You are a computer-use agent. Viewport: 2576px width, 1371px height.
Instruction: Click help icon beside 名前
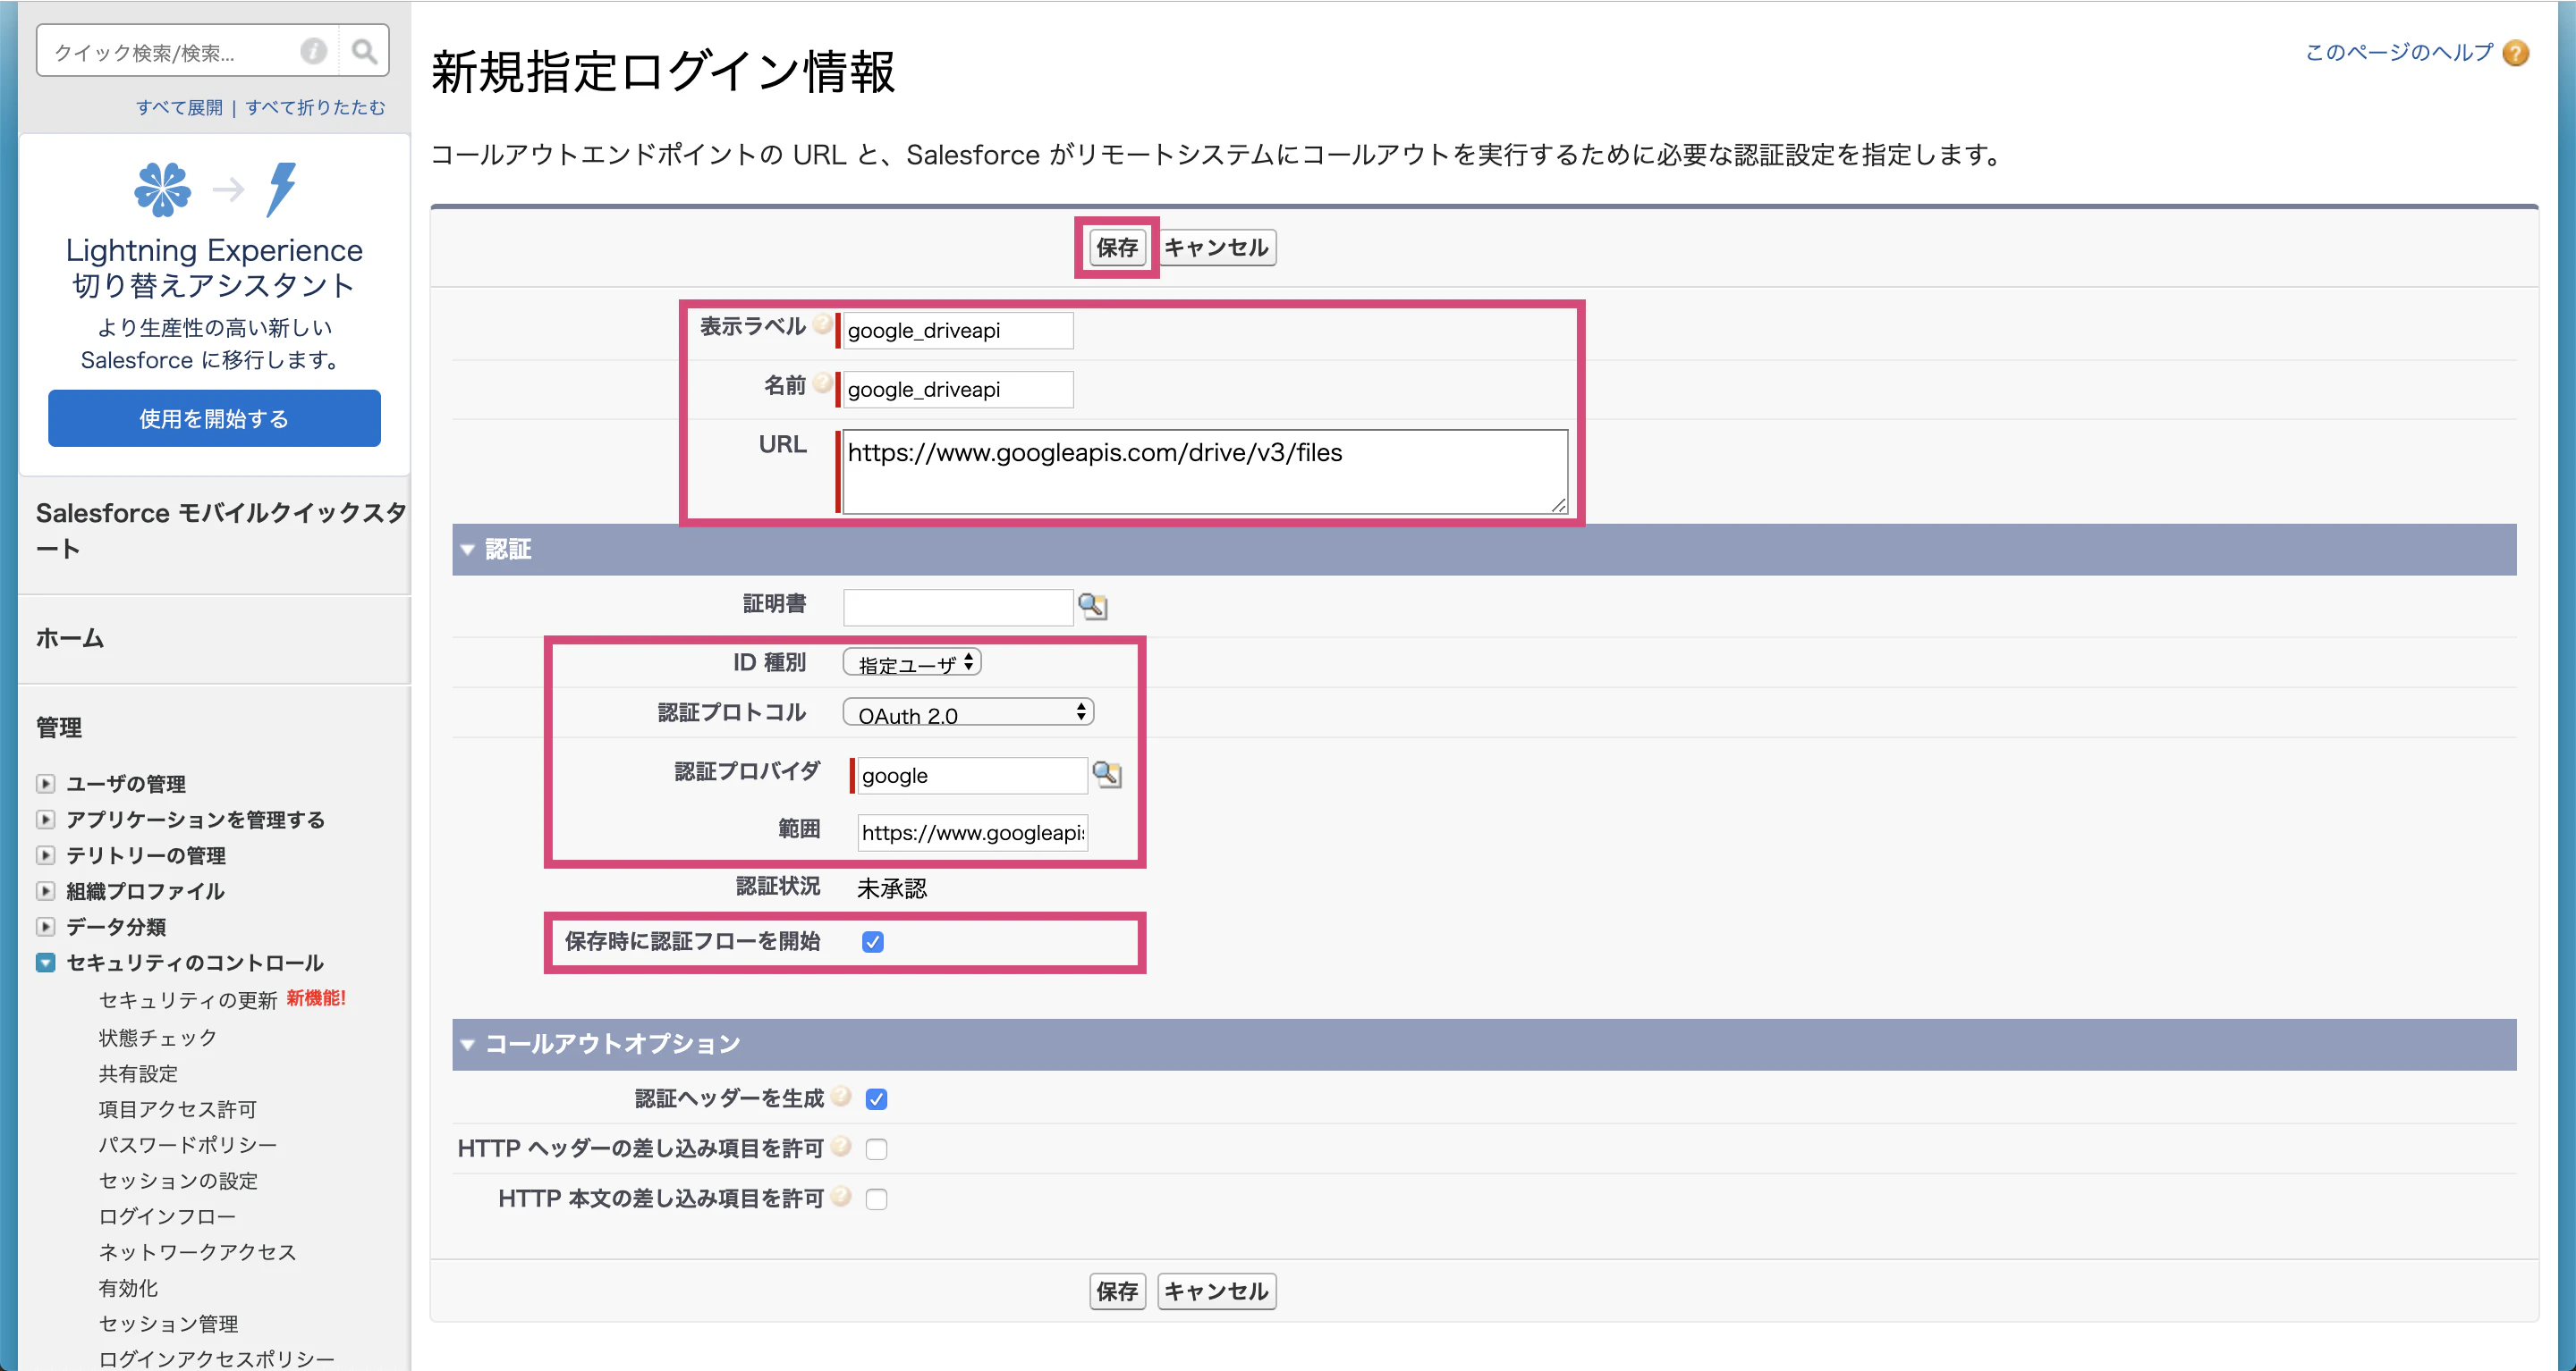(822, 383)
